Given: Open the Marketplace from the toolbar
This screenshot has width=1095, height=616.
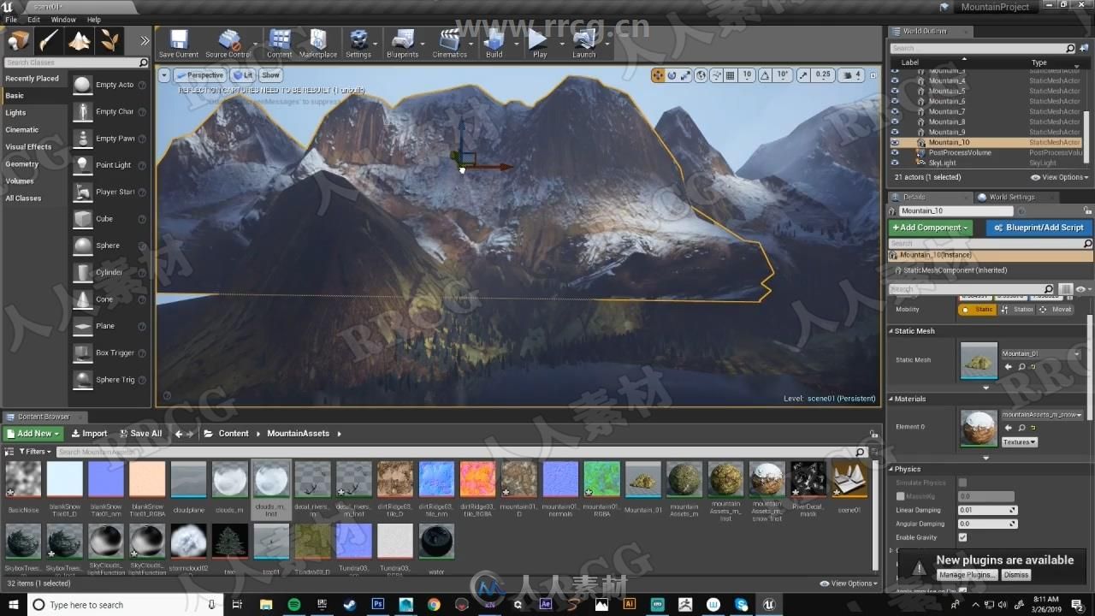Looking at the screenshot, I should (318, 43).
